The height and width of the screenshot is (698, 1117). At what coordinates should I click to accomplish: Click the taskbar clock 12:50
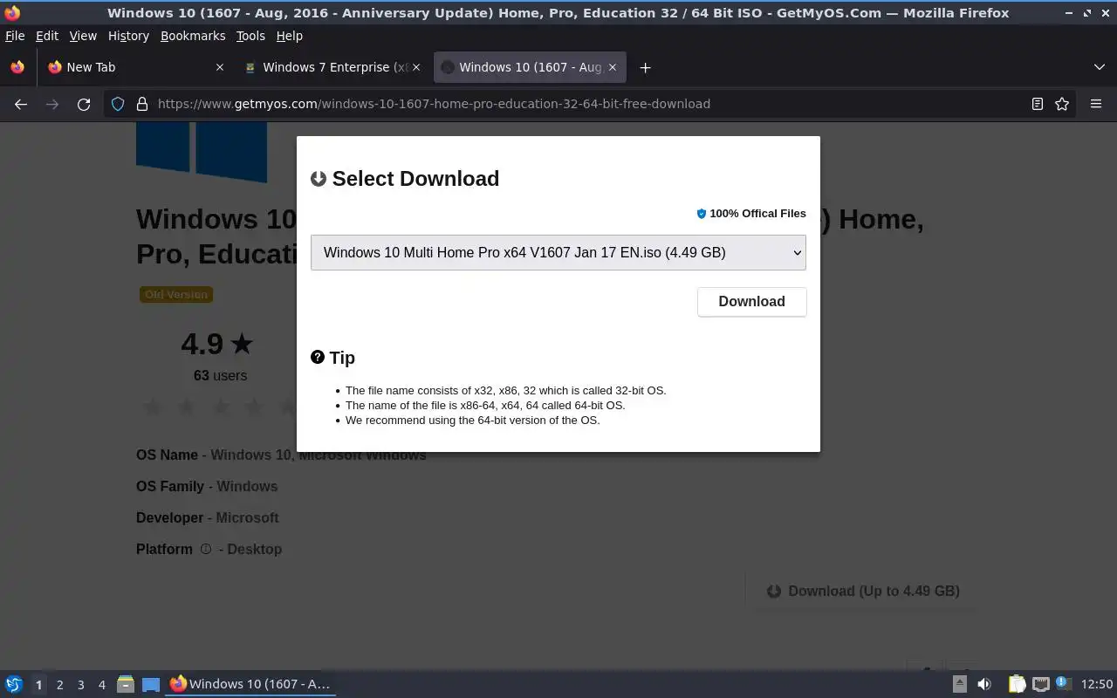(1097, 684)
